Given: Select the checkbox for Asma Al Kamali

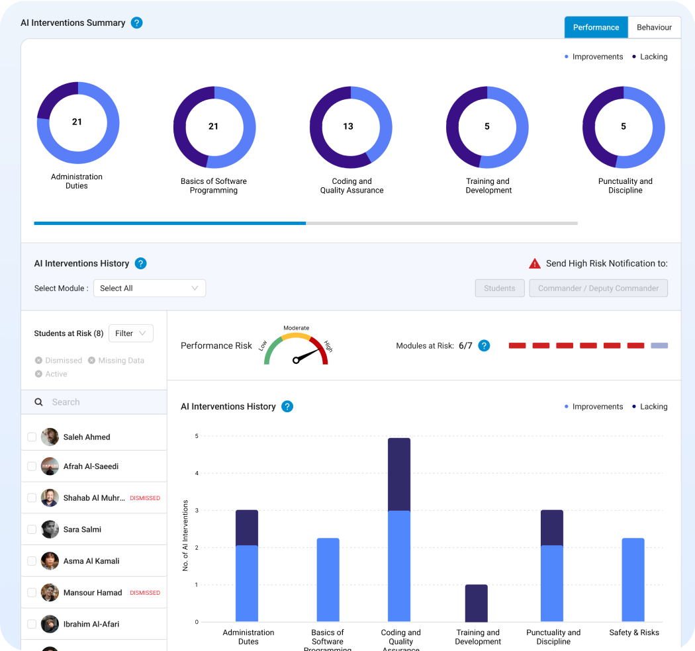Looking at the screenshot, I should click(x=32, y=561).
